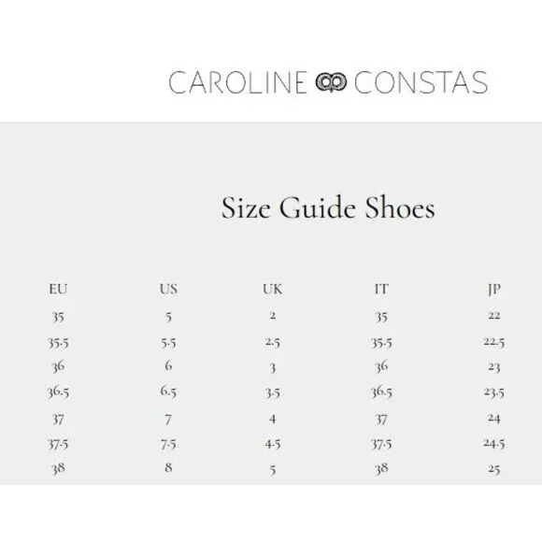Click UK size 4.5 cell
Viewport: 542px width, 542px height.
coord(273,444)
